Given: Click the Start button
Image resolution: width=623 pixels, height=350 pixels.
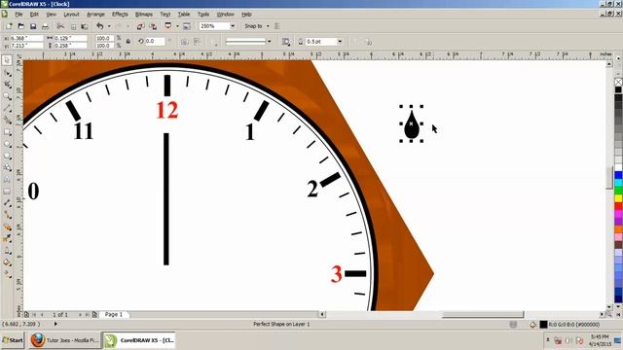Looking at the screenshot, I should tap(13, 340).
